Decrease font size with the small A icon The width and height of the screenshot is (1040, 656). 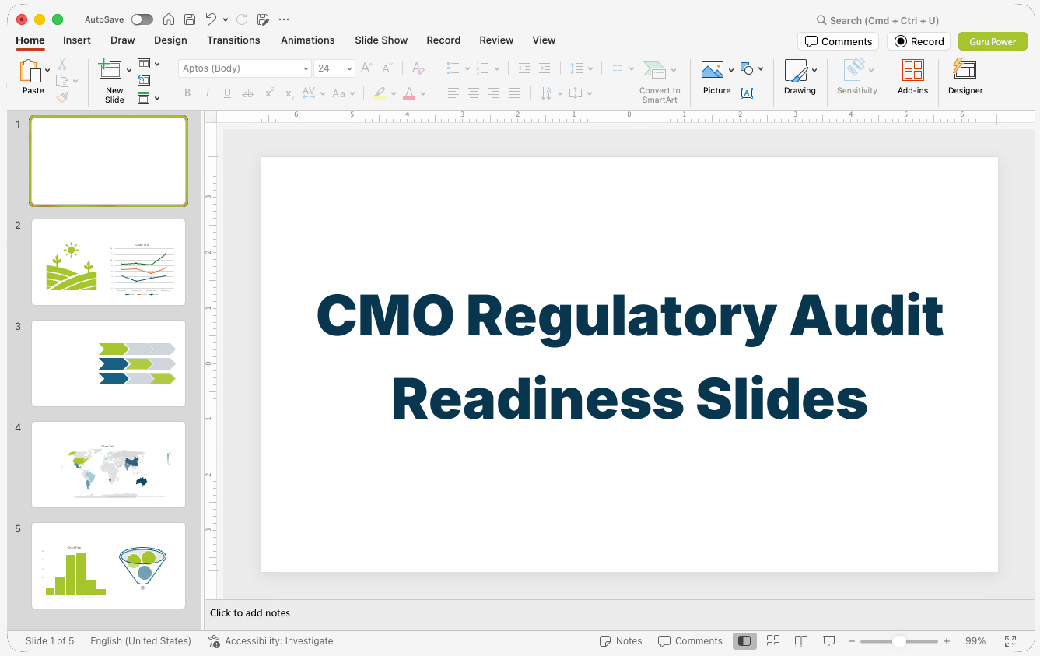tap(387, 68)
